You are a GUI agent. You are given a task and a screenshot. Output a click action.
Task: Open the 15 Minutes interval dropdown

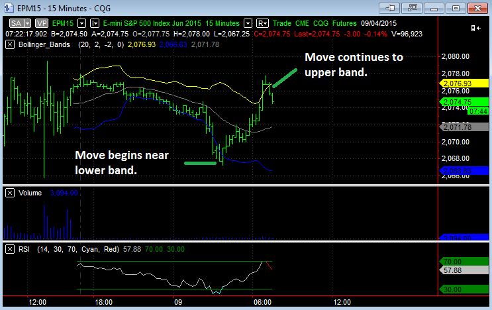(248, 23)
